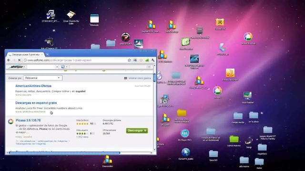Open the green camera icon on desktop
Viewport: 305px width, 171px height.
pyautogui.click(x=186, y=44)
